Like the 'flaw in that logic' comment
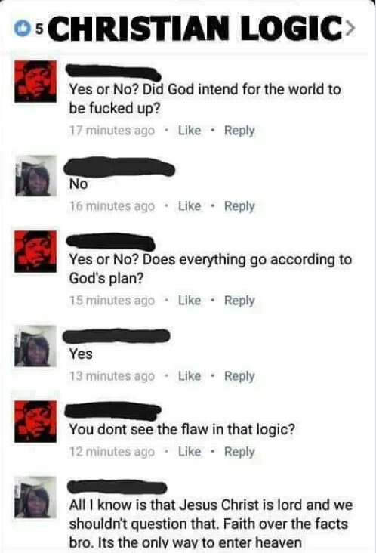Viewport: 376px width, 553px height. click(x=190, y=452)
